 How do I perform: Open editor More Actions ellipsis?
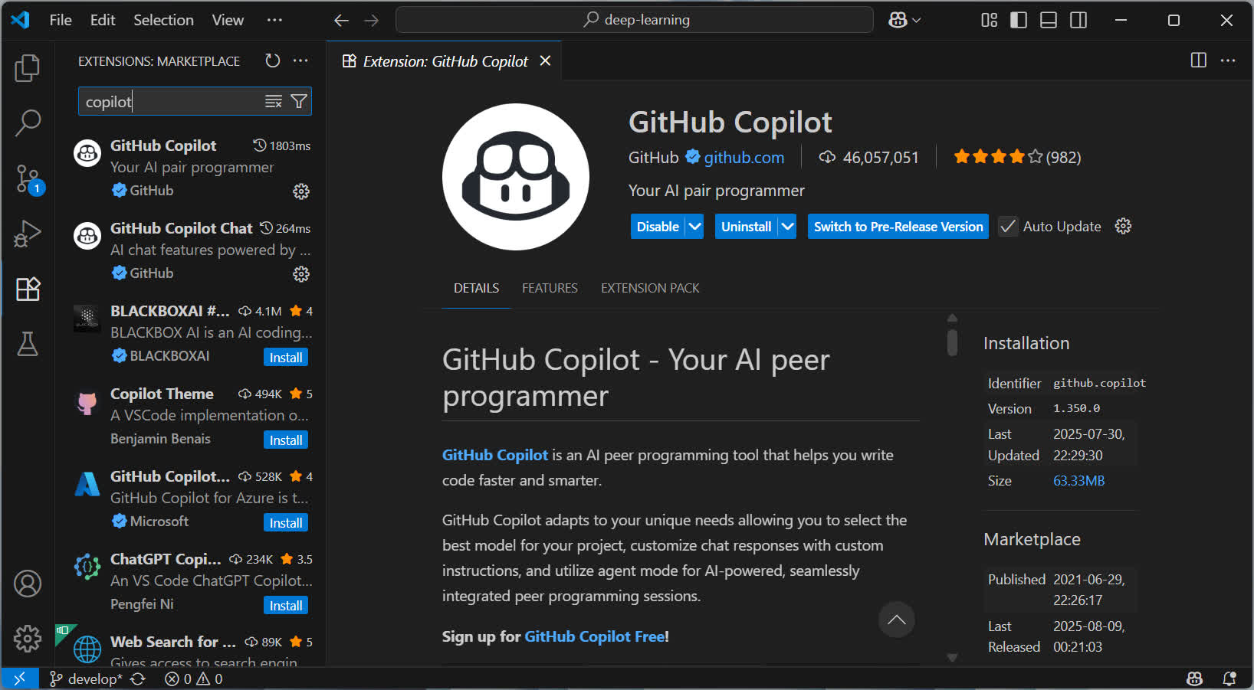(1228, 60)
